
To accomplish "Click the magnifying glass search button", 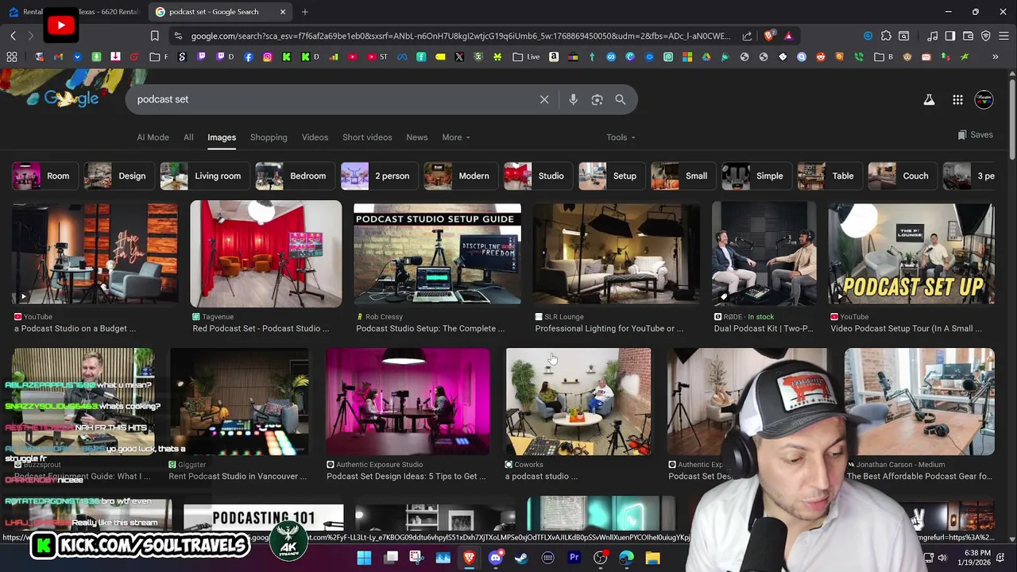I will pyautogui.click(x=621, y=99).
